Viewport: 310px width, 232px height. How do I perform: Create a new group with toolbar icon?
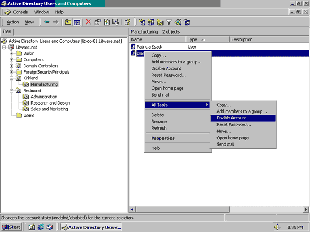(x=151, y=22)
